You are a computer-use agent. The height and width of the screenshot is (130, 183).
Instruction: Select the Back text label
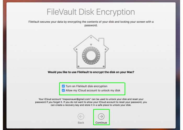point(81,123)
